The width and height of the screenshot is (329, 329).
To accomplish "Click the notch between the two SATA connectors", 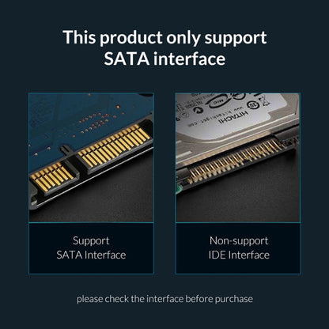I will [66, 150].
